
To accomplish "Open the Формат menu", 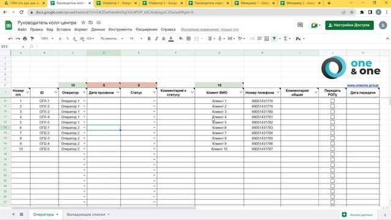I will (x=81, y=29).
